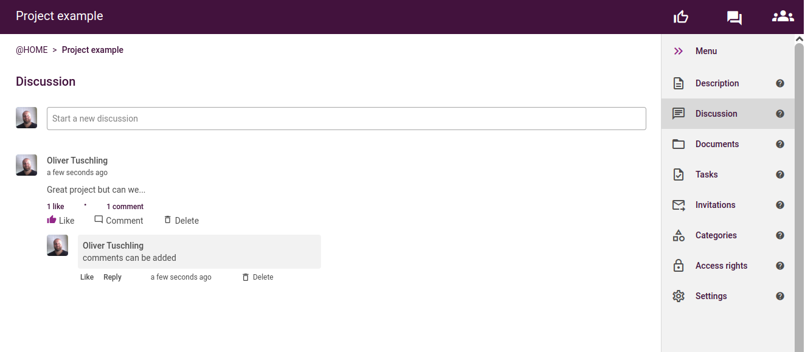Click the thumbs-up icon in top header

[681, 17]
